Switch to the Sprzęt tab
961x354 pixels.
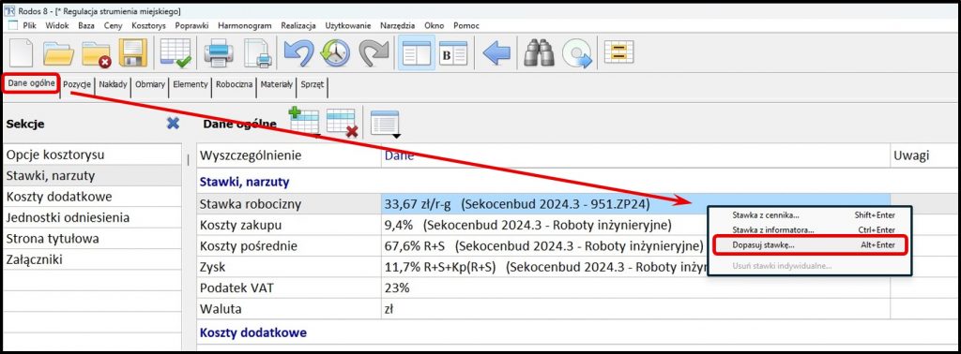(x=313, y=84)
